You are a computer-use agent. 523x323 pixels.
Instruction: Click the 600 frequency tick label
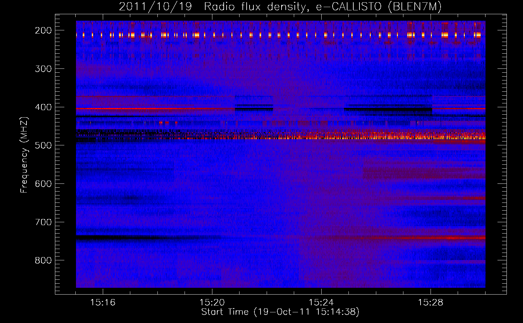tap(43, 184)
